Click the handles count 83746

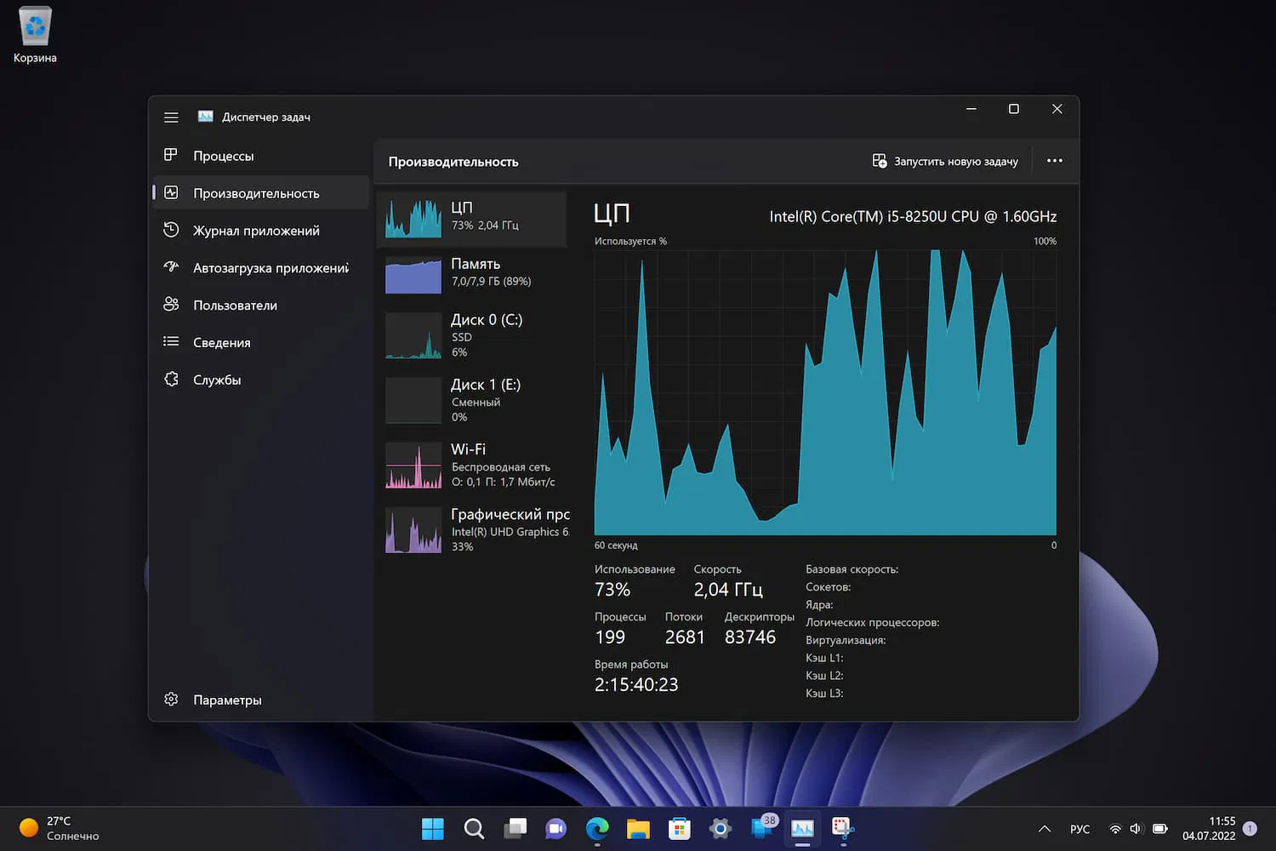coord(750,637)
